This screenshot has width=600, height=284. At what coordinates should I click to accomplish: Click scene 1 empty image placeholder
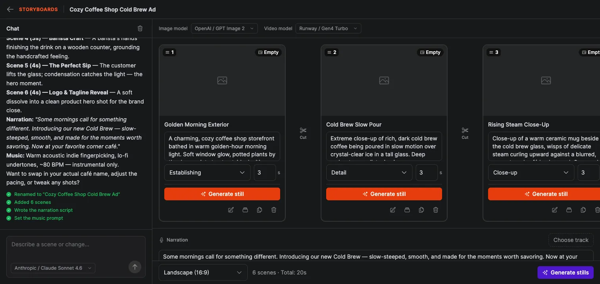tap(222, 81)
